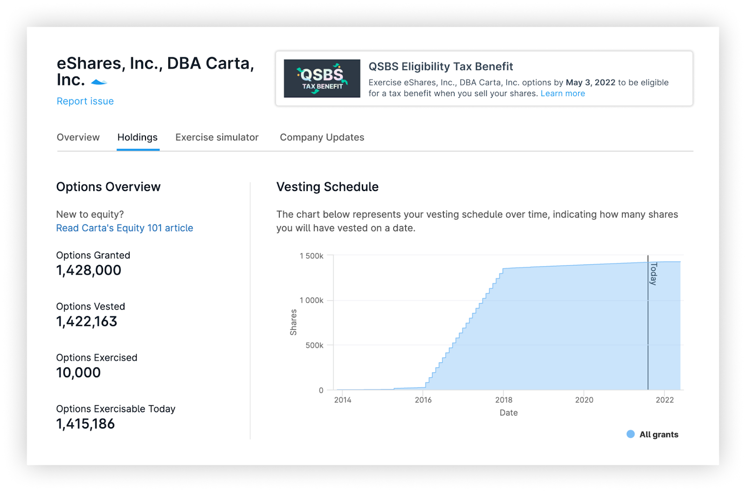Image resolution: width=746 pixels, height=492 pixels.
Task: Click the Options Exercisable Today label
Action: click(116, 409)
